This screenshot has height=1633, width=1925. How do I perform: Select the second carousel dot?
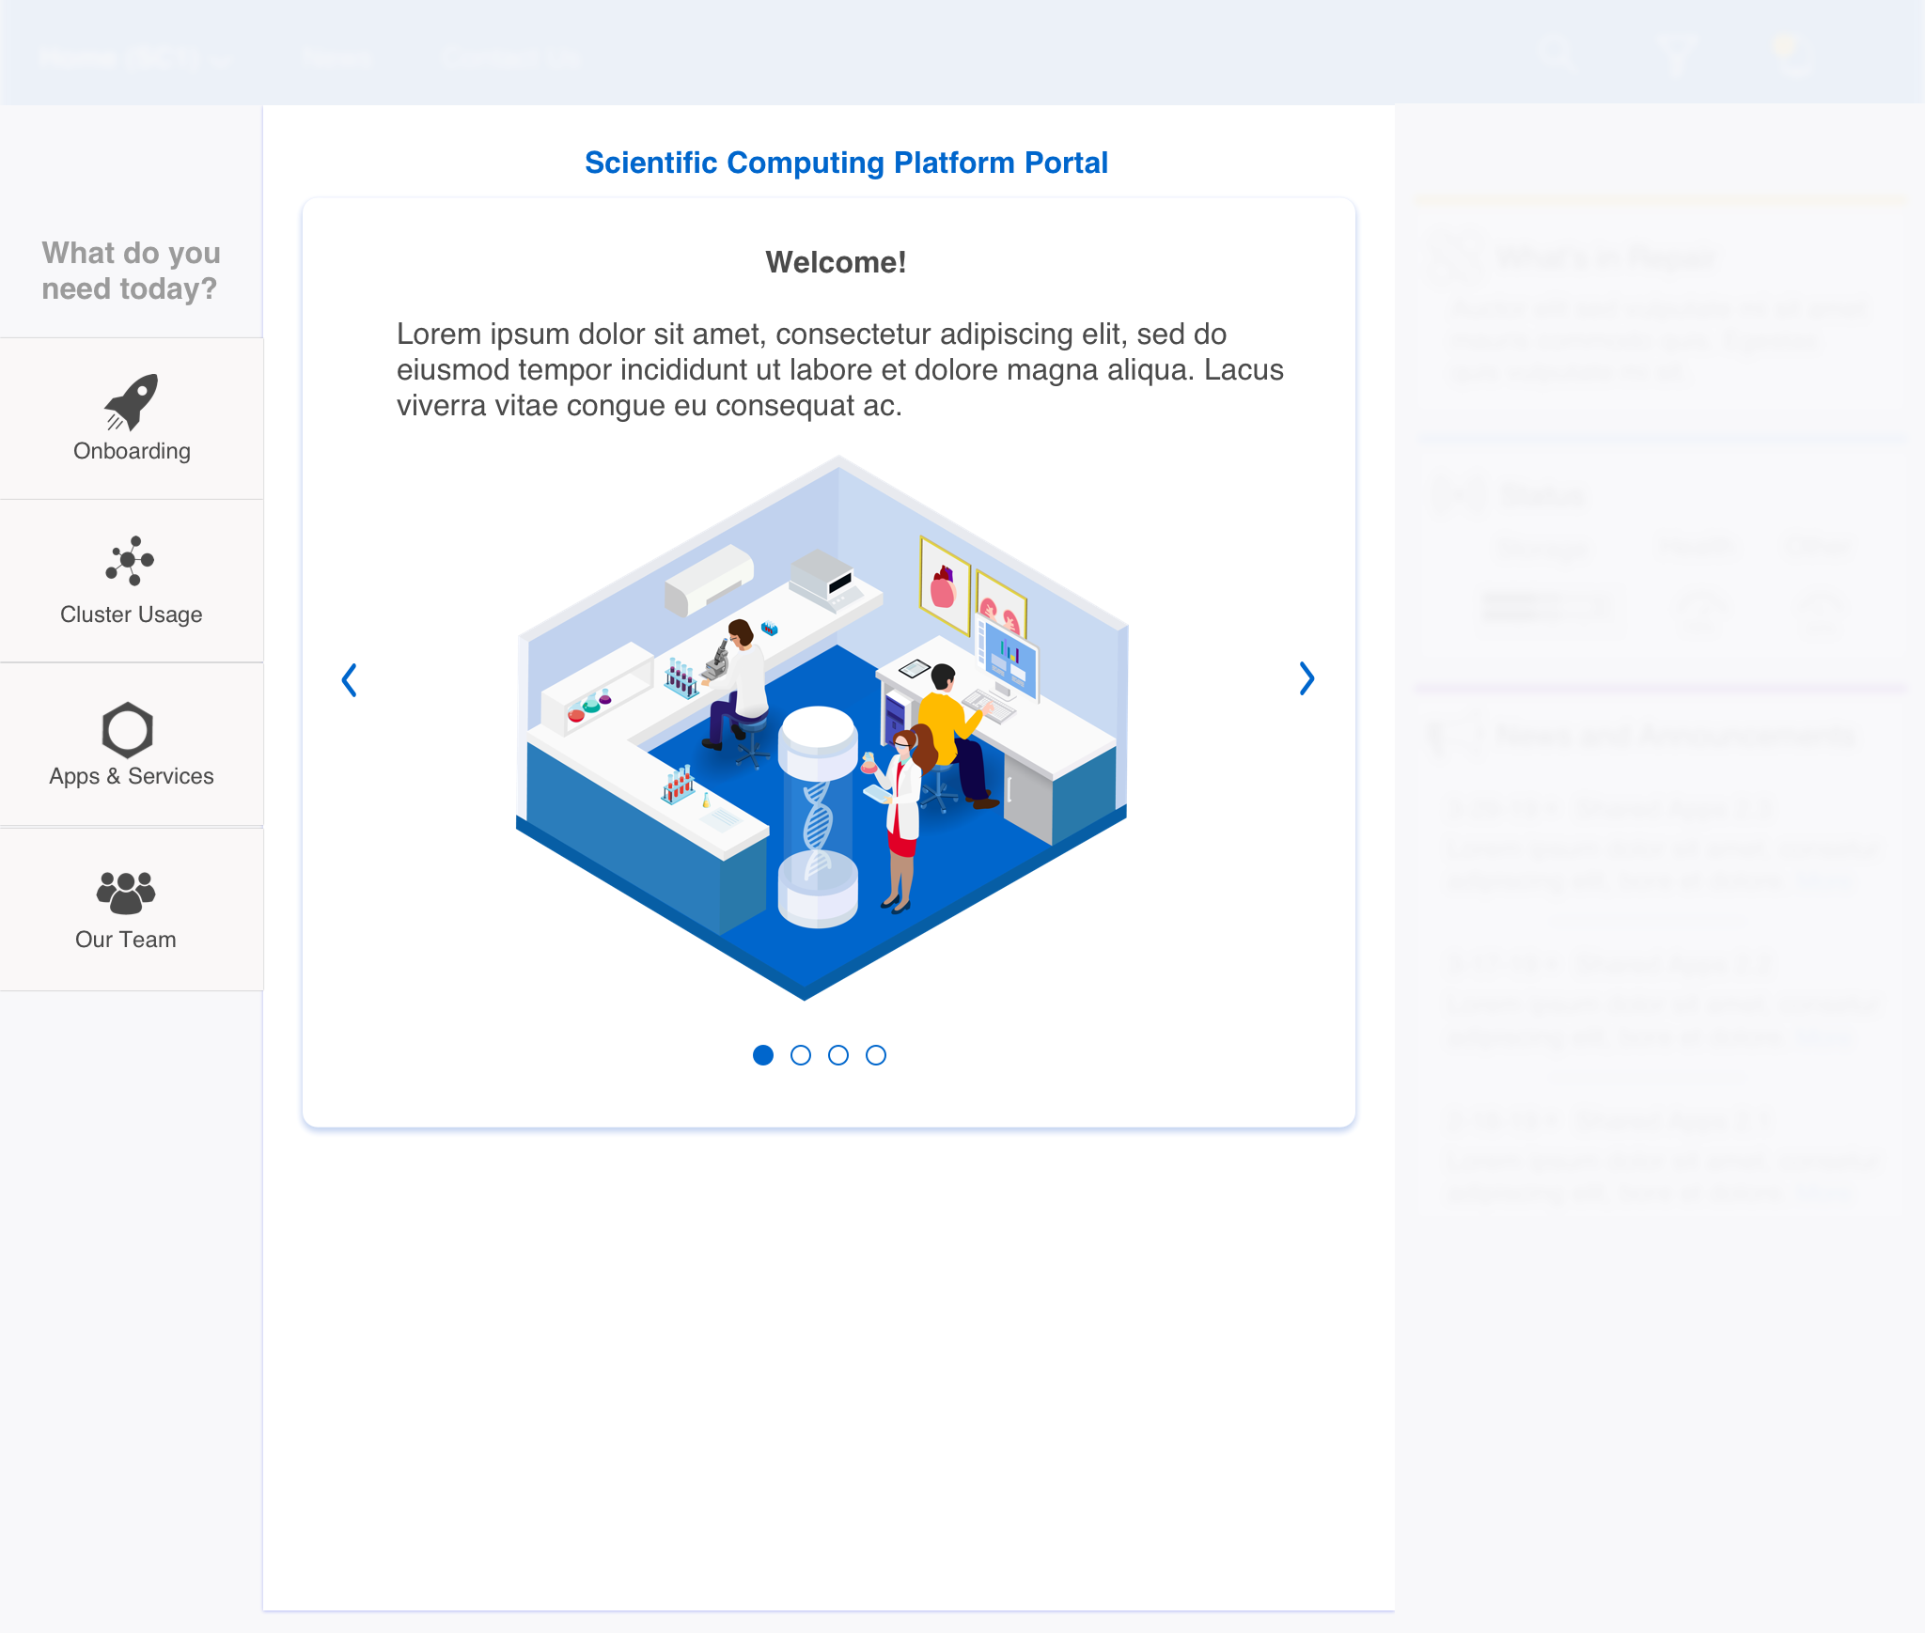pyautogui.click(x=801, y=1055)
